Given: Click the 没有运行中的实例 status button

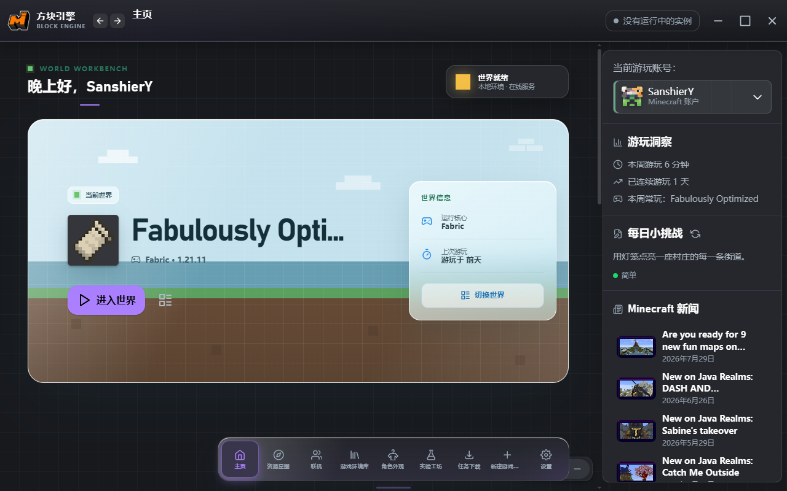Looking at the screenshot, I should [x=652, y=21].
